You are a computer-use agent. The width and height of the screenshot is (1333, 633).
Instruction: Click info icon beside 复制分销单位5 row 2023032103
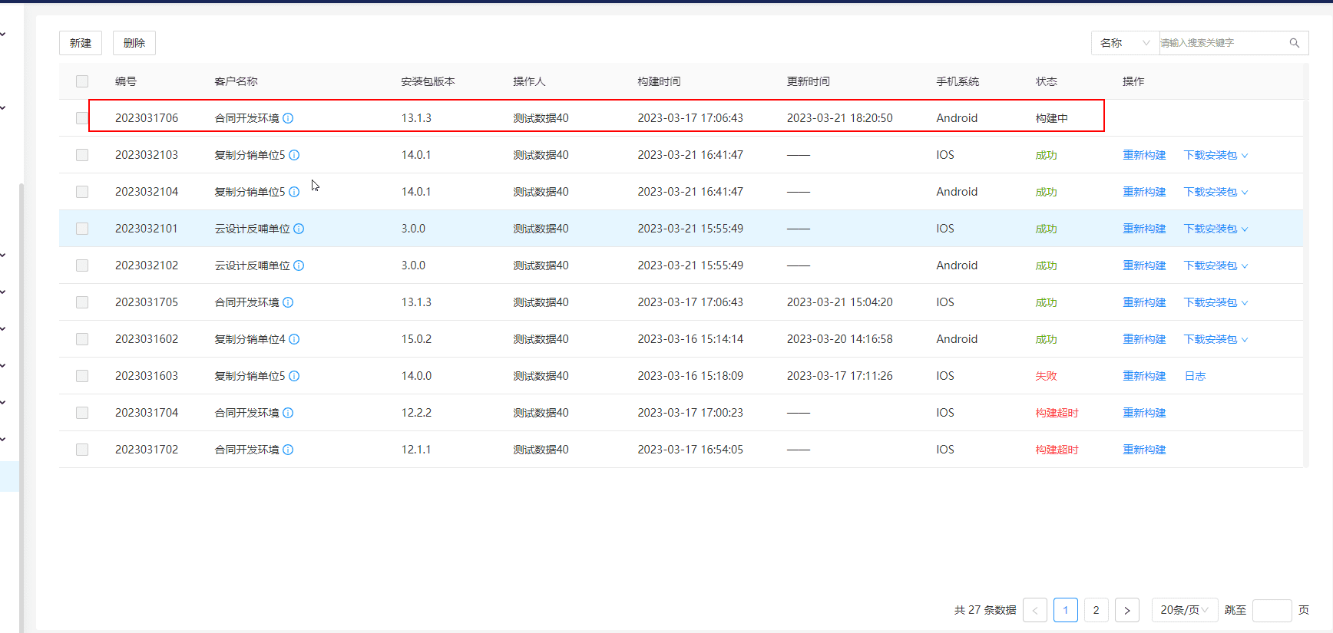click(x=294, y=155)
